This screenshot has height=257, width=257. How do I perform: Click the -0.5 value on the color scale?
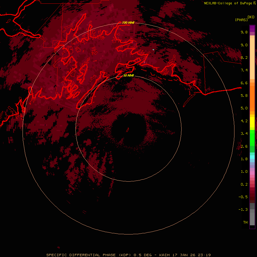click(243, 197)
